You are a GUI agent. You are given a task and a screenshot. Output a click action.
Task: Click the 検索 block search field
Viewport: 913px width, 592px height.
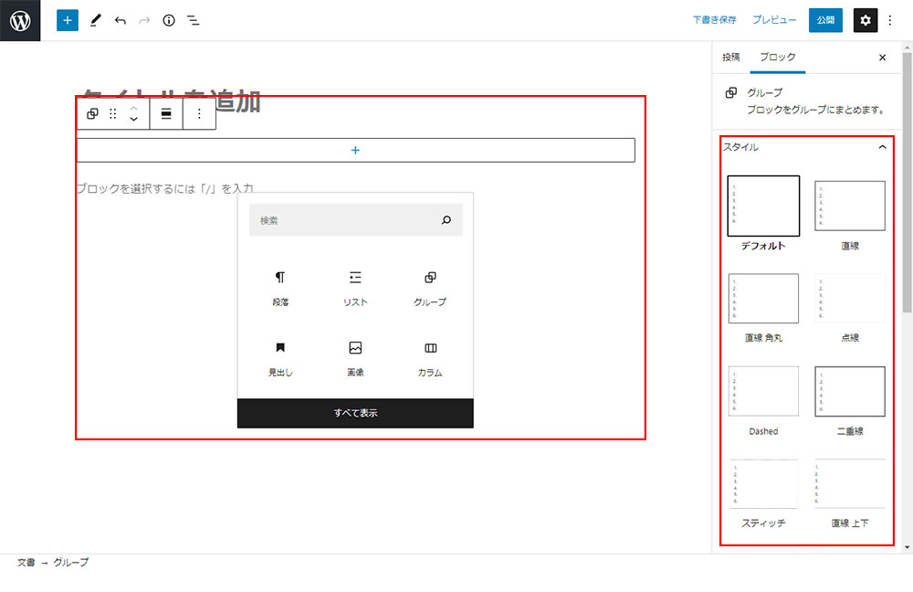[x=347, y=220]
